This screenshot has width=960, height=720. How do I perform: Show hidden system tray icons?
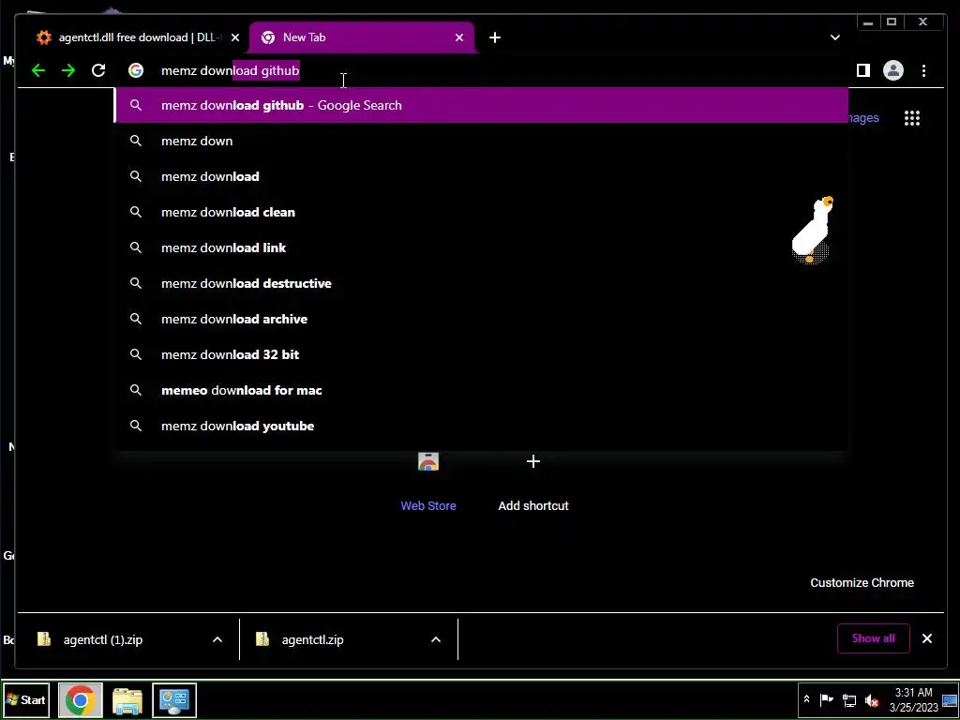(x=807, y=699)
